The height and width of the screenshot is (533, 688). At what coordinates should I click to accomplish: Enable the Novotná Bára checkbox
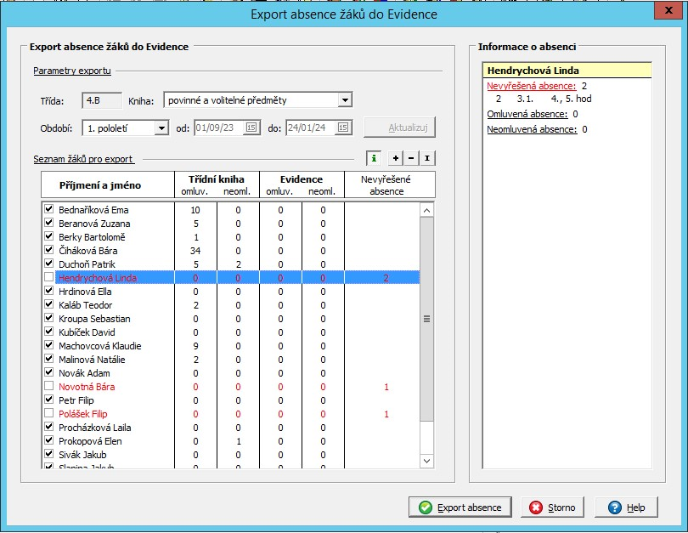(x=49, y=387)
